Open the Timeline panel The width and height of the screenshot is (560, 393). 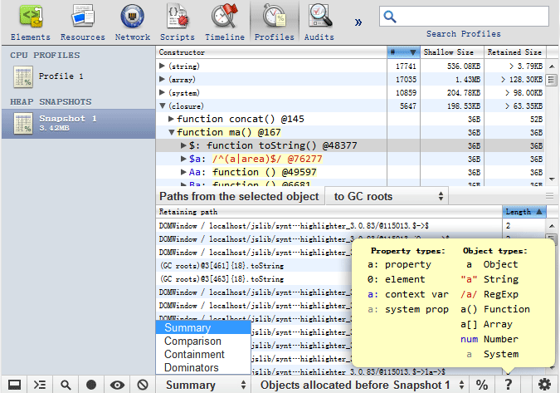225,23
